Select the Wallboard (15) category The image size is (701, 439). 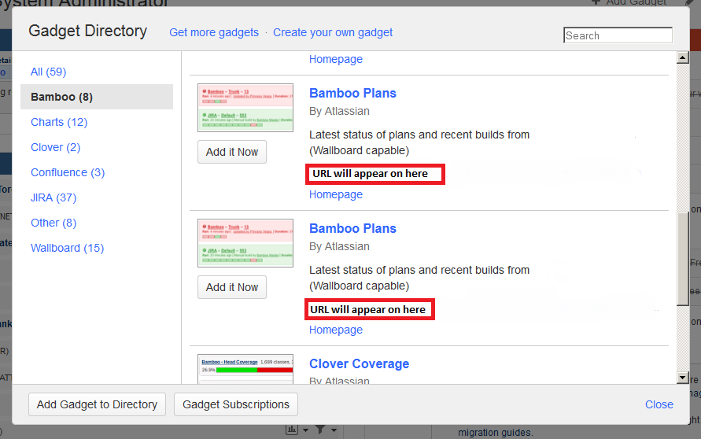pyautogui.click(x=67, y=248)
